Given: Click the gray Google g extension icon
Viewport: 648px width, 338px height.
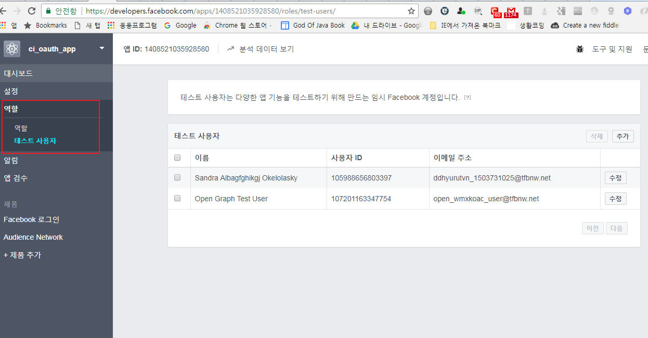Looking at the screenshot, I should [x=561, y=11].
